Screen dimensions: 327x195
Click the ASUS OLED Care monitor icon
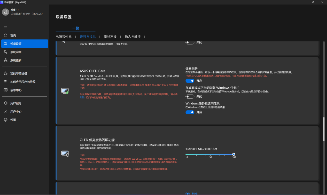[65, 91]
